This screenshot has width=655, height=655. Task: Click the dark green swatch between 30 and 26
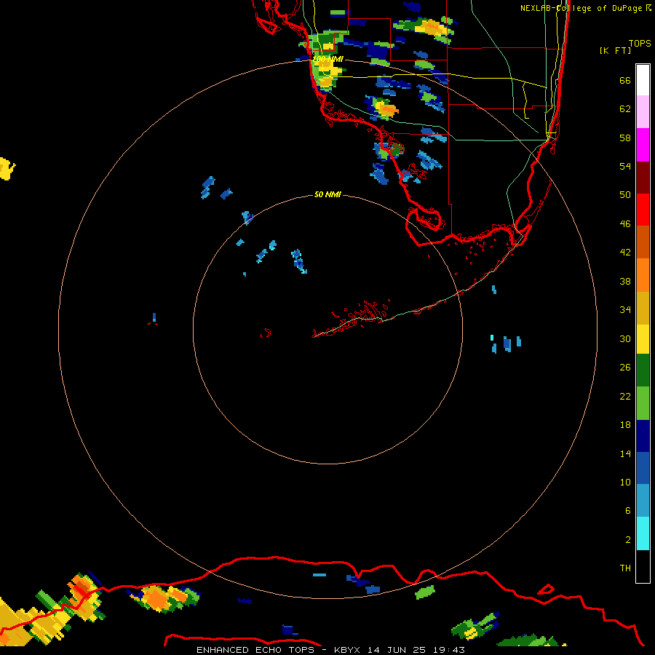coord(643,370)
